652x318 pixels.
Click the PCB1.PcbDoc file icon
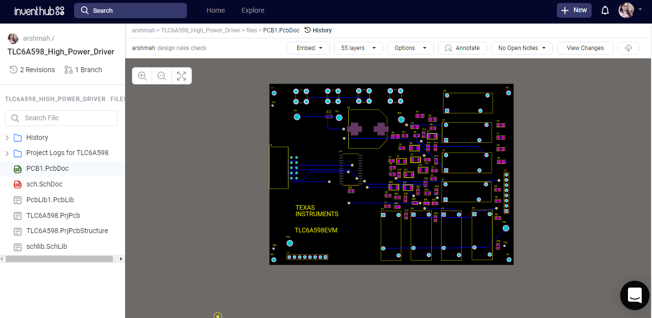pos(18,169)
